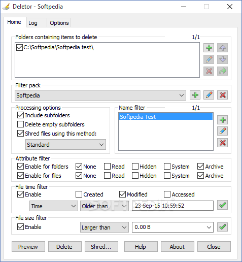Screen dimensions: 242x262
Task: Add a name filter with plus icon
Action: [x=222, y=120]
